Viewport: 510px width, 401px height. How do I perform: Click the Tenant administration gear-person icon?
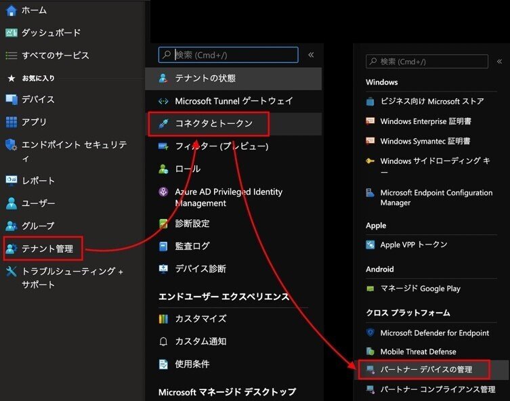12,249
